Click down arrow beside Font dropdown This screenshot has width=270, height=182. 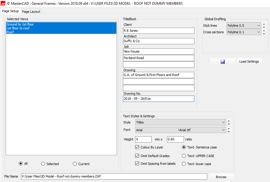[229, 132]
